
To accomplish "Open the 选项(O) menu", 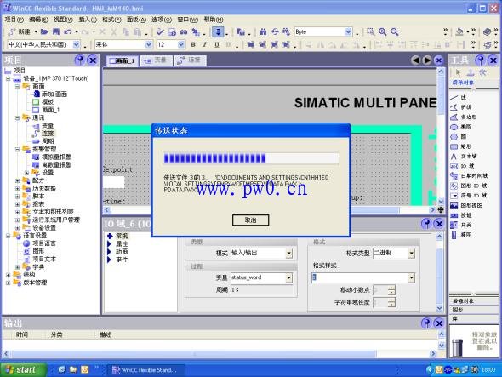I will click(x=162, y=20).
